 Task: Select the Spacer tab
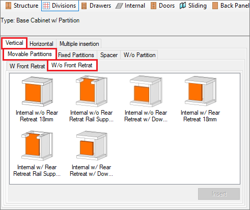[x=109, y=55]
